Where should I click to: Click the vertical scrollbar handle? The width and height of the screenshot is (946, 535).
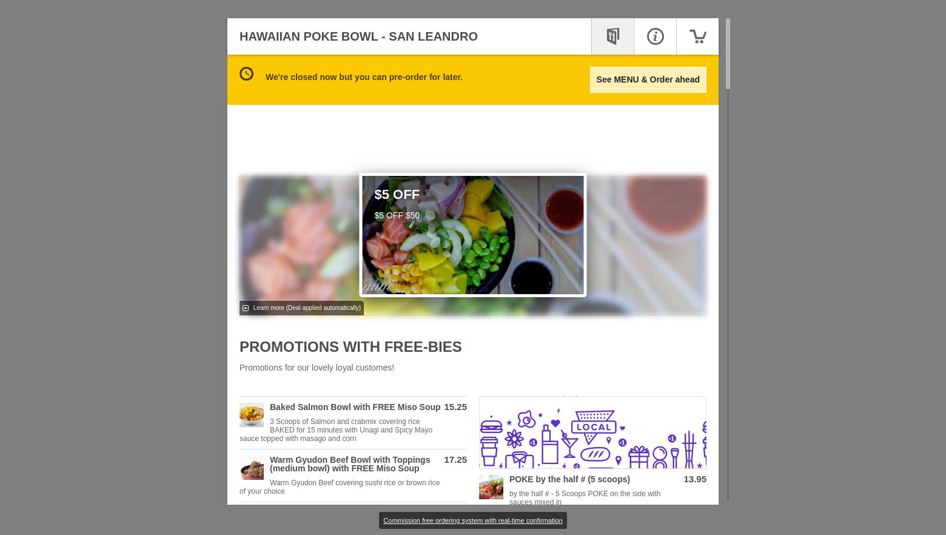728,54
